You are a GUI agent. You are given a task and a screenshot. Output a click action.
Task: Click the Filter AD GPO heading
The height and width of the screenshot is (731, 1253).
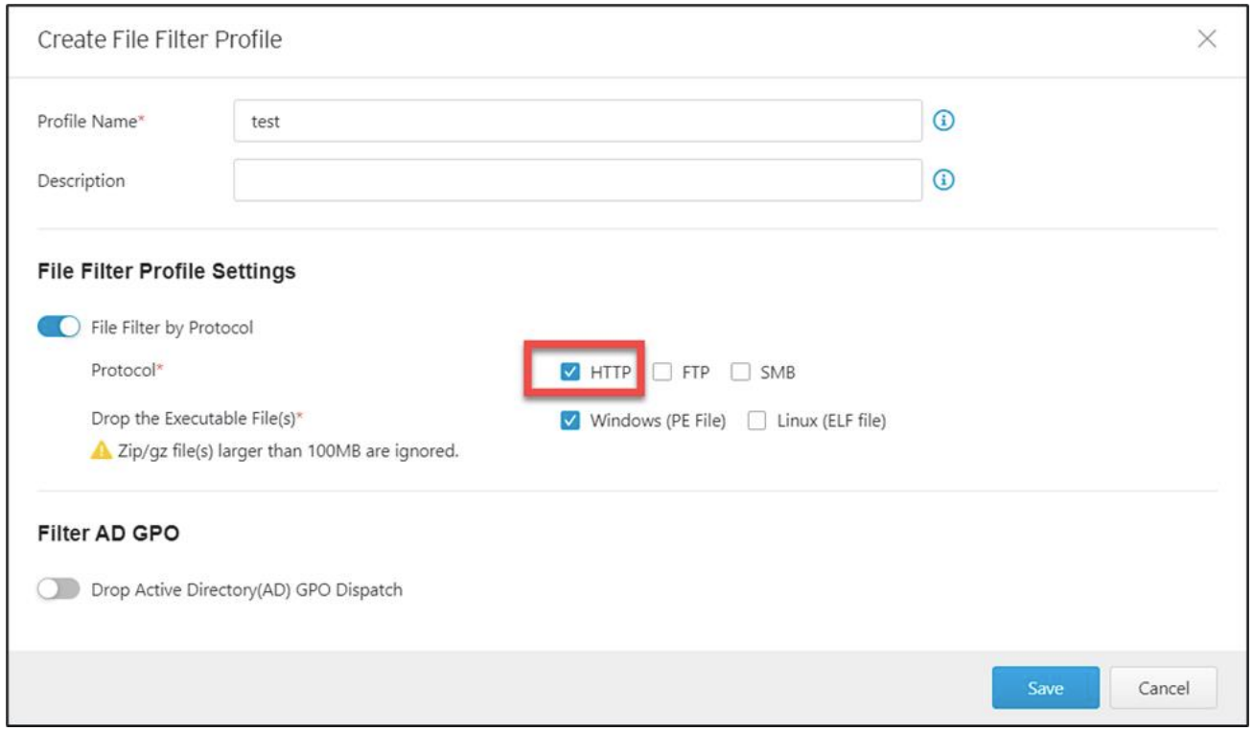click(108, 534)
